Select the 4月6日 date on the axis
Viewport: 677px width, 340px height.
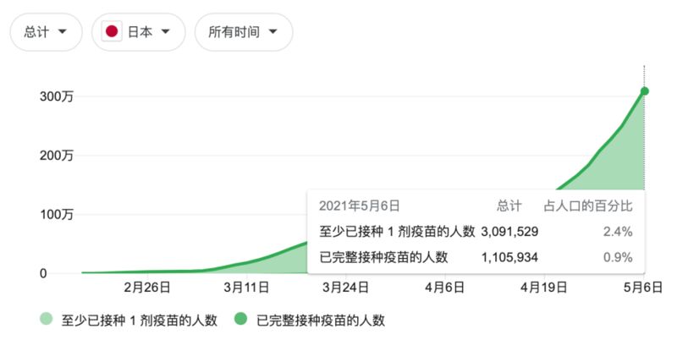443,288
